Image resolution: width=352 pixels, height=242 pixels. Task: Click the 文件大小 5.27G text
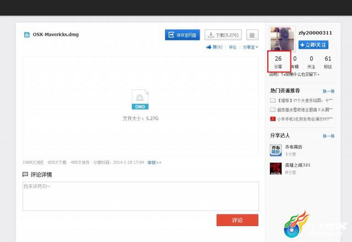141,119
